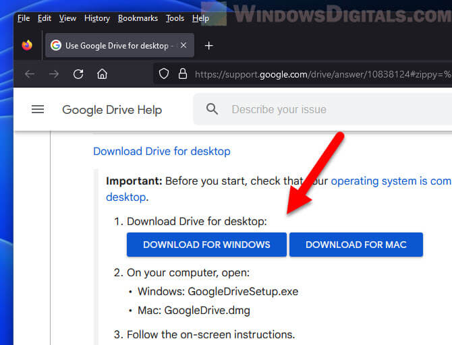452x345 pixels.
Task: Click the search magnifier icon
Action: [213, 109]
